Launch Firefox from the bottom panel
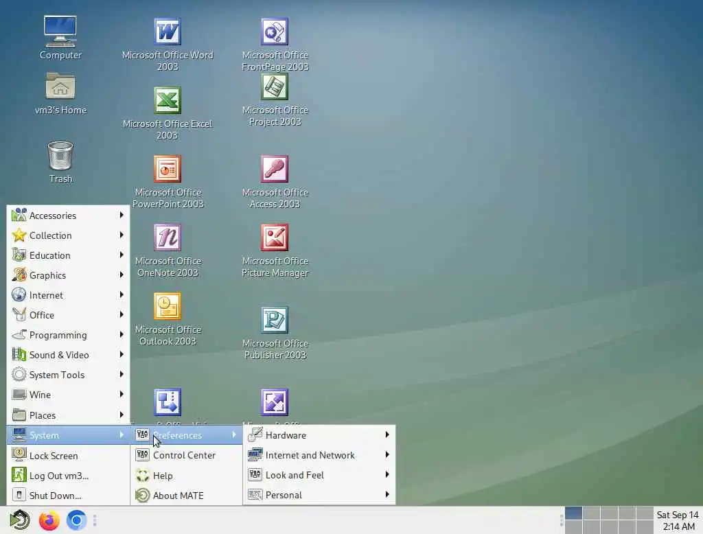 pos(49,520)
